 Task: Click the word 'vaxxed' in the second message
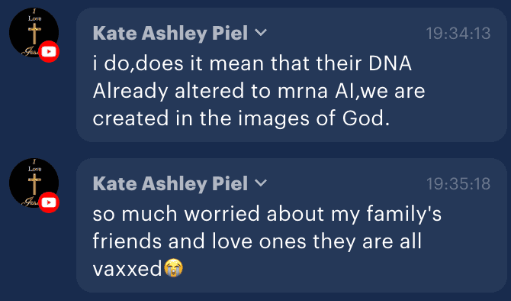(127, 269)
